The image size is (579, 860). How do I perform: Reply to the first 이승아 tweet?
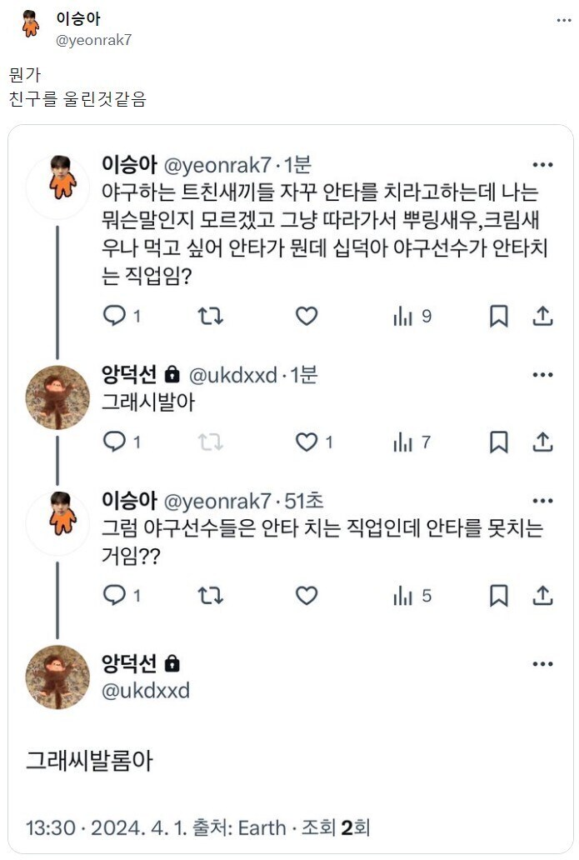(x=114, y=317)
